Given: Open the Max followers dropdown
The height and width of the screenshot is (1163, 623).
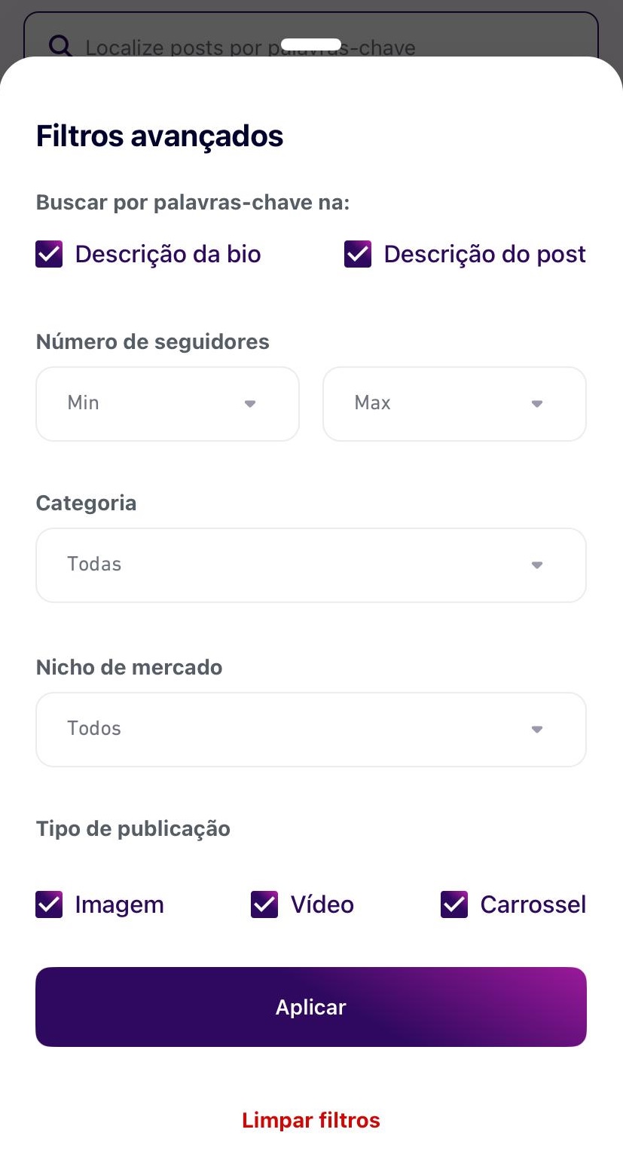Looking at the screenshot, I should (454, 403).
